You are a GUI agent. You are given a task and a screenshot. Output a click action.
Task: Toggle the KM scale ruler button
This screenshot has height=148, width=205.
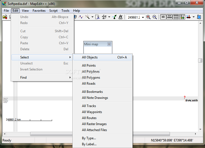170,17
